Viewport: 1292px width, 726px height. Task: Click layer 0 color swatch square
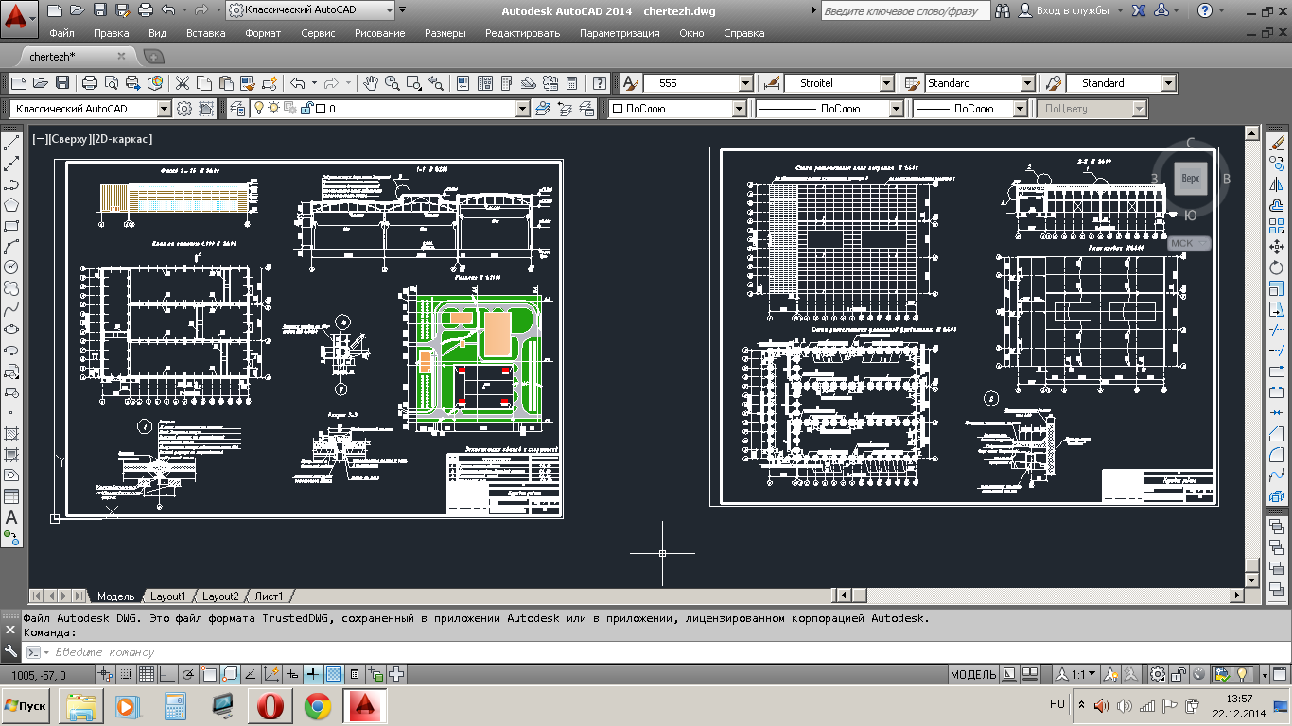321,109
